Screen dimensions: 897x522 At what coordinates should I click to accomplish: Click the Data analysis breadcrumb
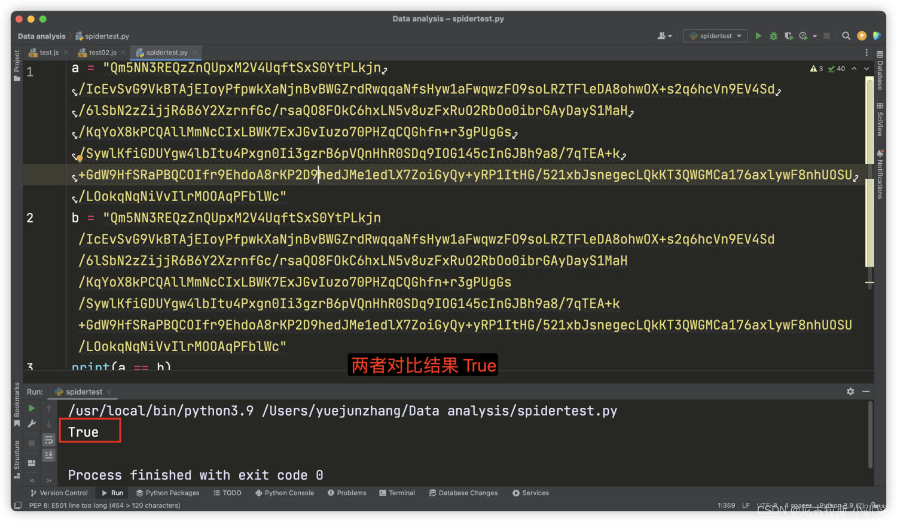click(x=41, y=36)
